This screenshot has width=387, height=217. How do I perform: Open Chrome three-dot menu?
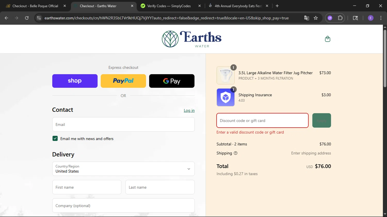pyautogui.click(x=381, y=18)
